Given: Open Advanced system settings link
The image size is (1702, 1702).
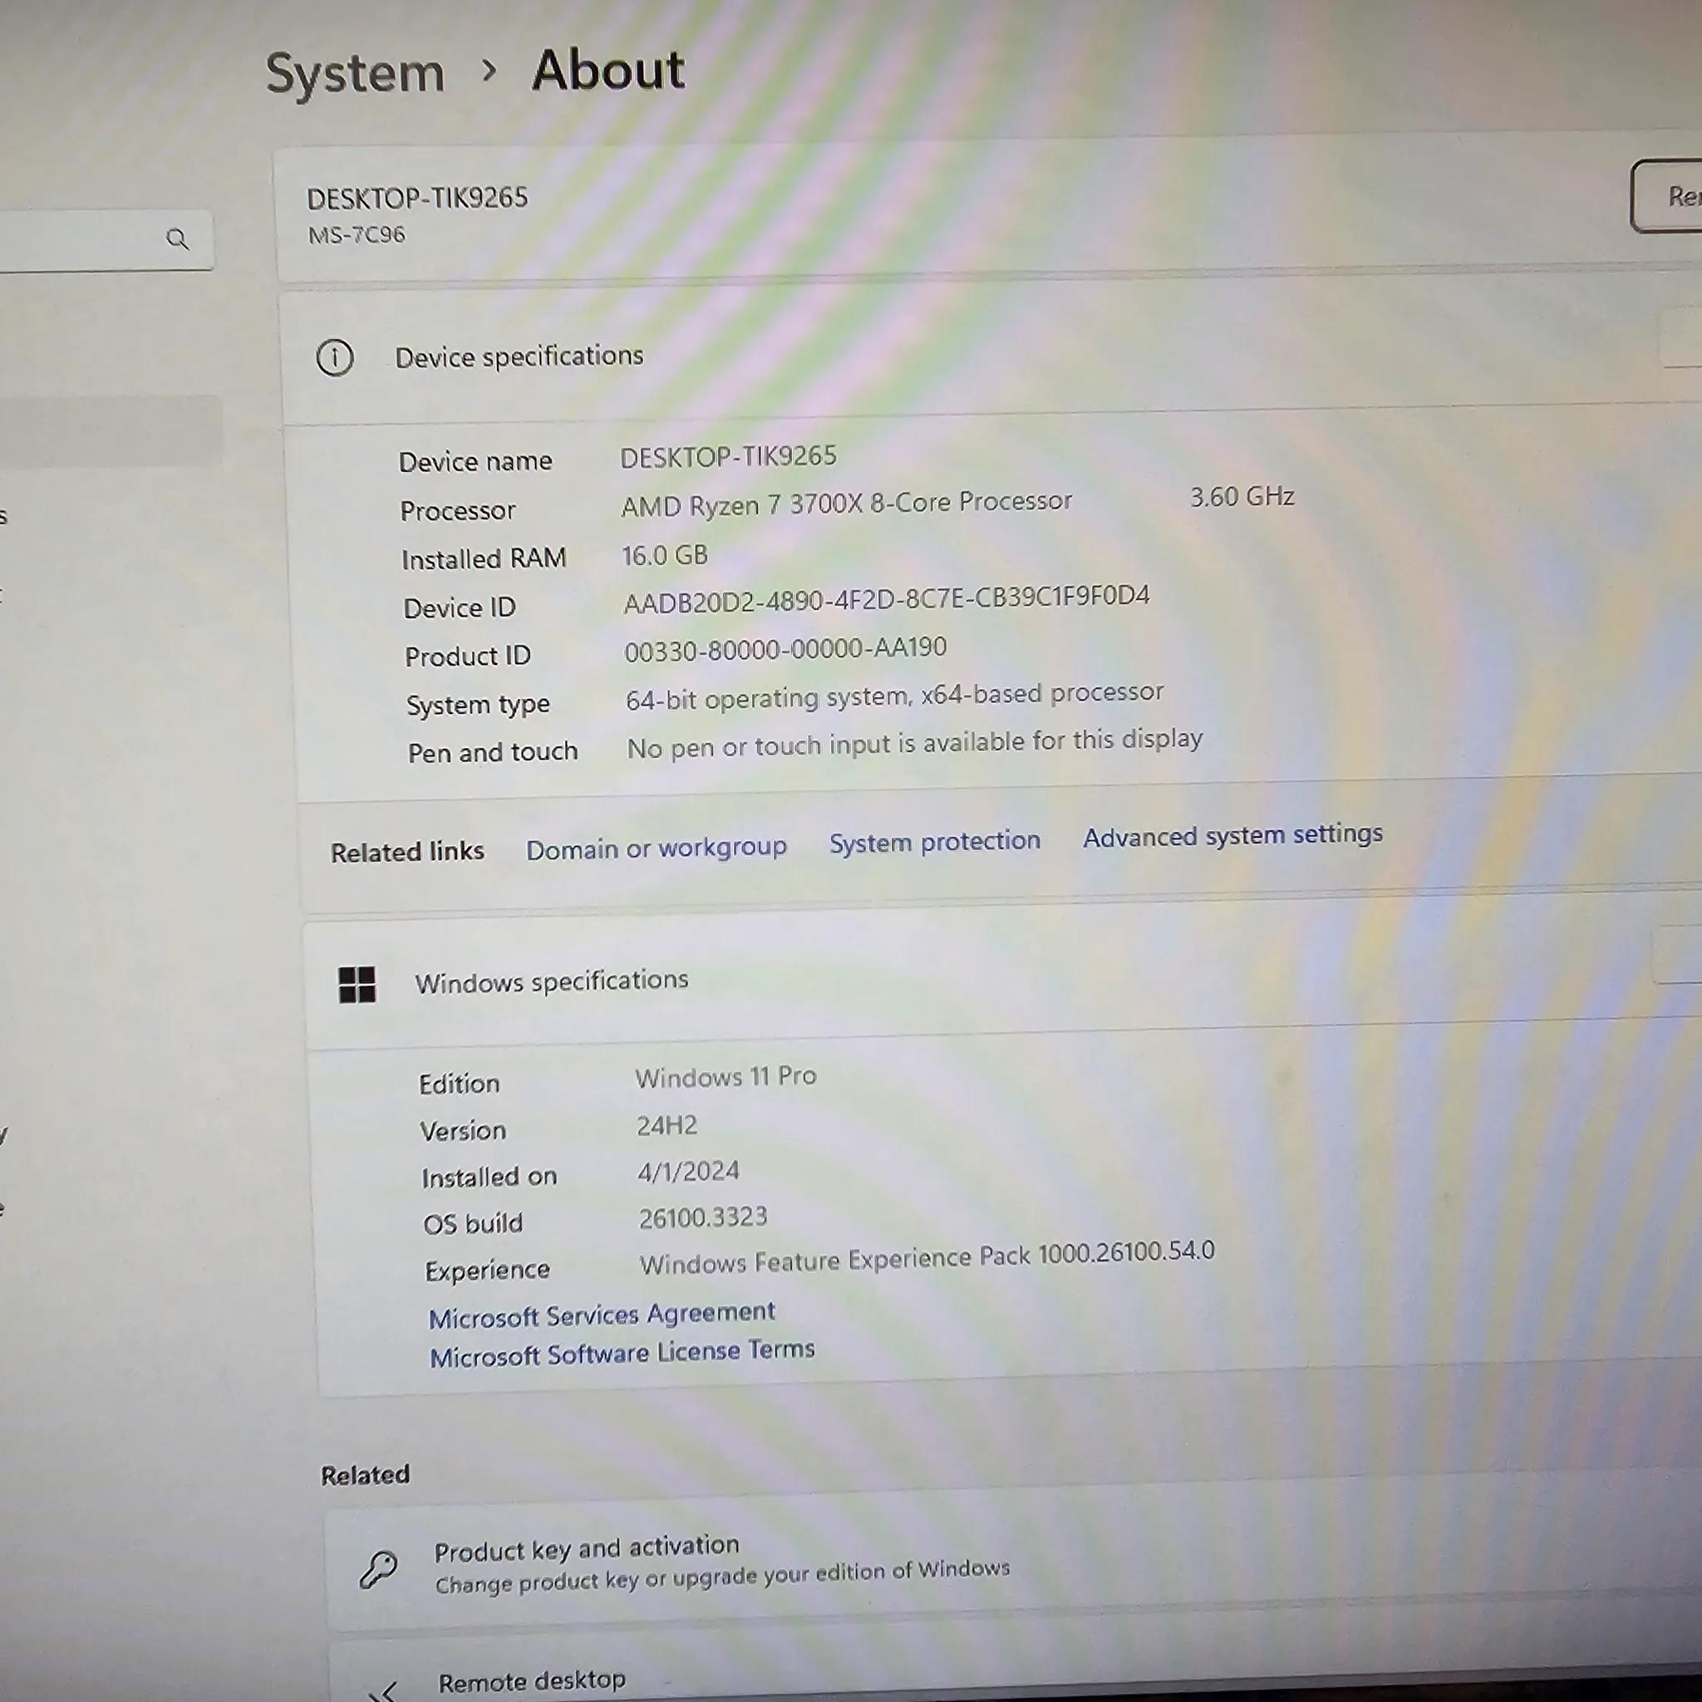Looking at the screenshot, I should [x=1232, y=835].
